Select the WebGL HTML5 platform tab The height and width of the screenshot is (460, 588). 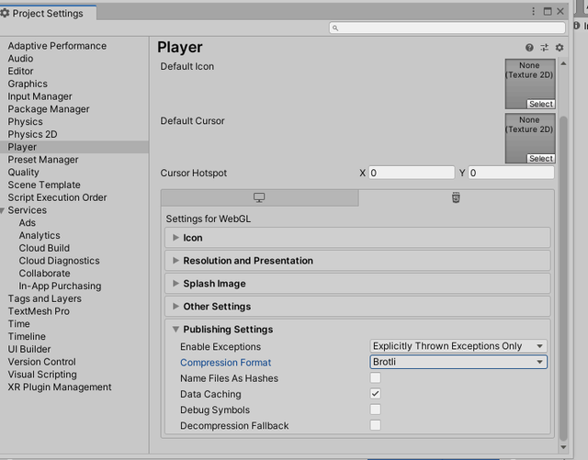click(x=456, y=198)
